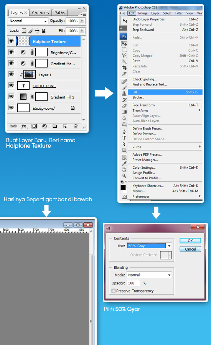Image resolution: width=211 pixels, height=345 pixels.
Task: Open the Filter menu
Action: click(x=179, y=13)
